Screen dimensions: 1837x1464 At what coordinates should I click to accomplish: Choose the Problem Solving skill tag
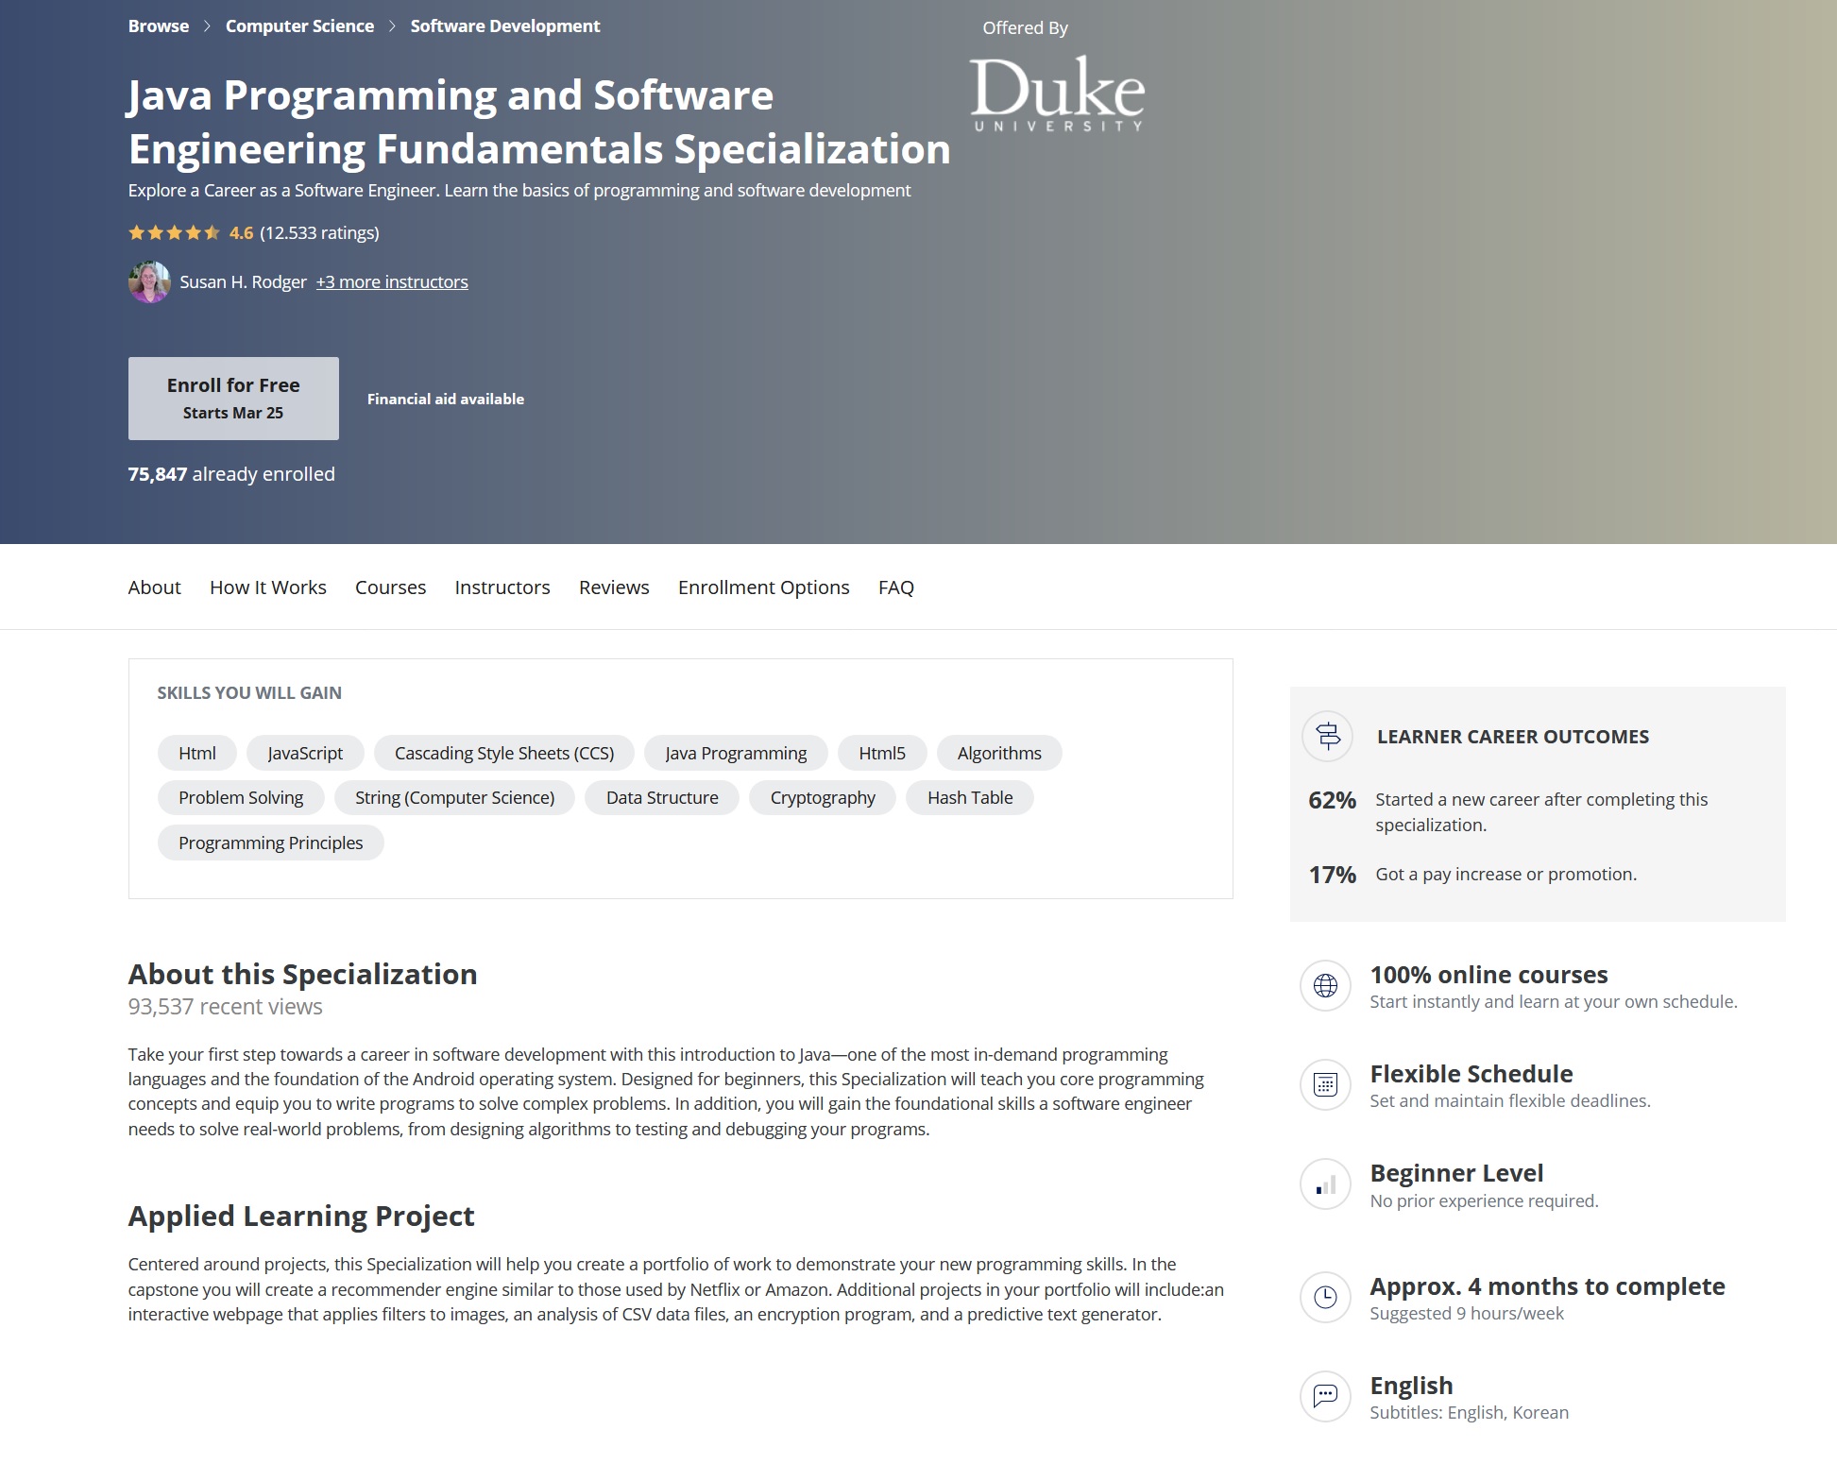pyautogui.click(x=241, y=797)
